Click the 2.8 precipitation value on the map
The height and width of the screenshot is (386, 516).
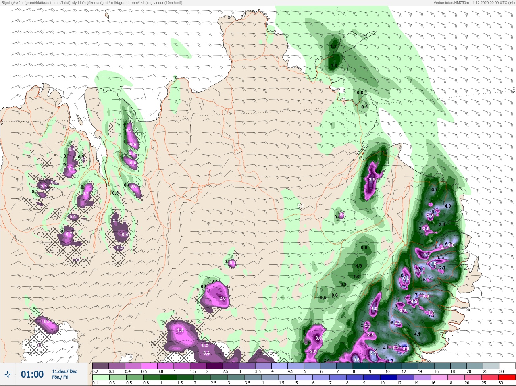(441, 224)
